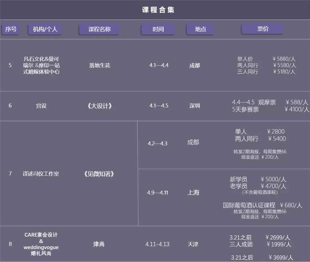Screen dimensions: 310x262
Task: Select the 《见微知著》 course name
Action: point(99,174)
